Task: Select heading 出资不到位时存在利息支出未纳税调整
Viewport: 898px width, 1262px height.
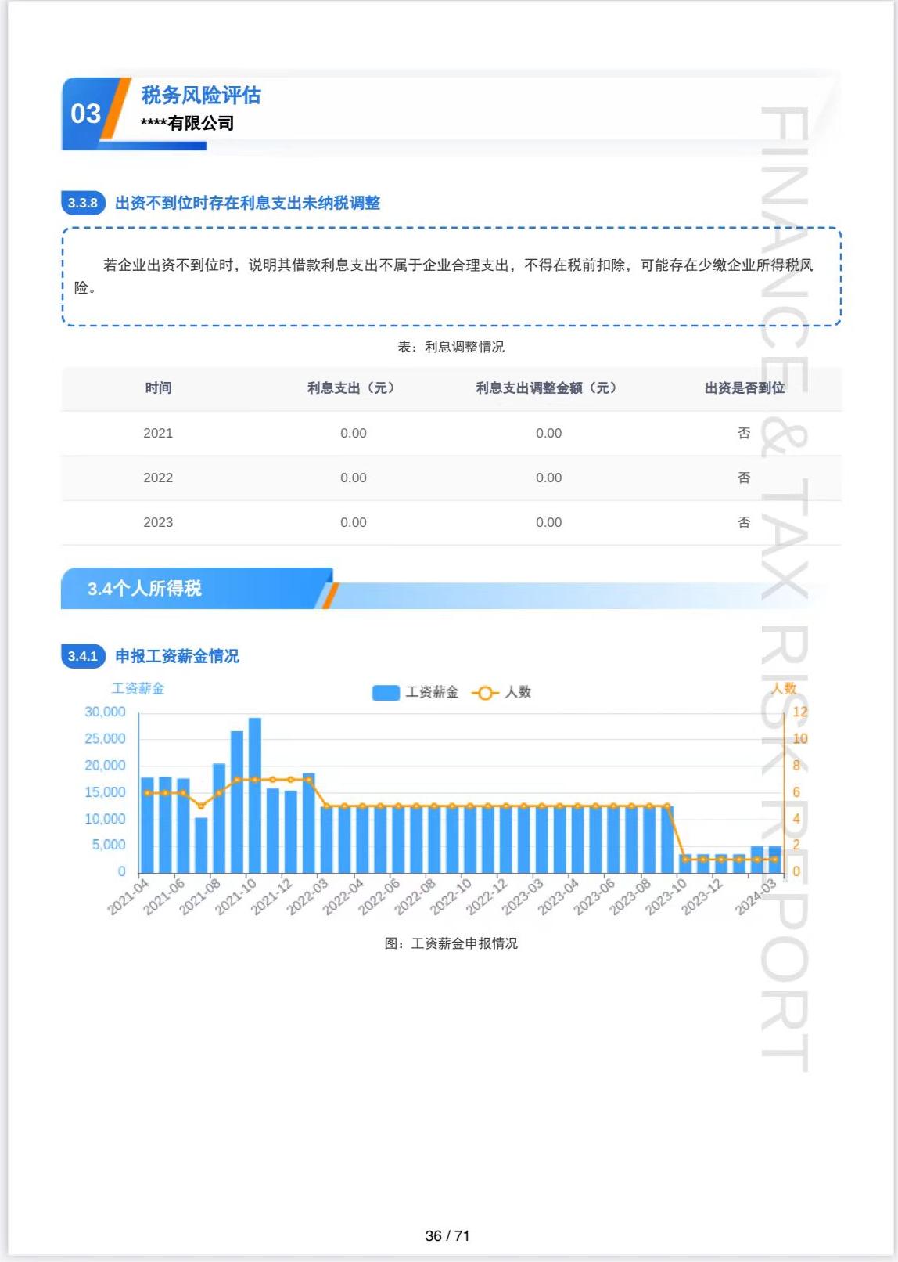Action: click(247, 203)
